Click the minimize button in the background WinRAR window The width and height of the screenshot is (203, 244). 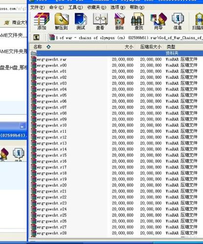coord(23,126)
